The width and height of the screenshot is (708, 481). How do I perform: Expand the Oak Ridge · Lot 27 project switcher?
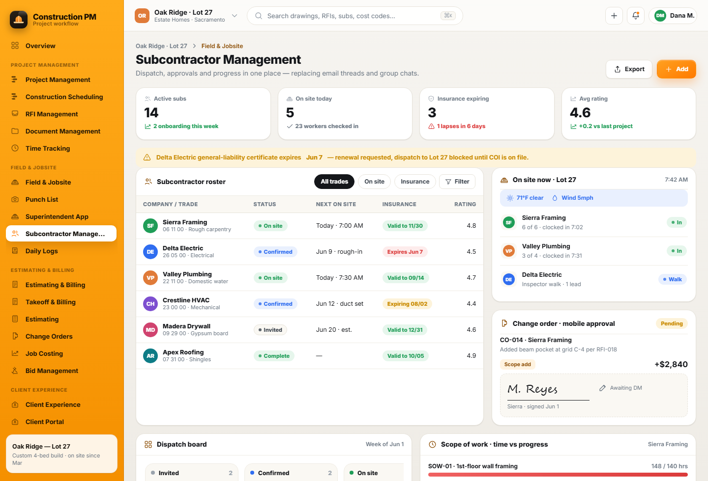[x=186, y=16]
